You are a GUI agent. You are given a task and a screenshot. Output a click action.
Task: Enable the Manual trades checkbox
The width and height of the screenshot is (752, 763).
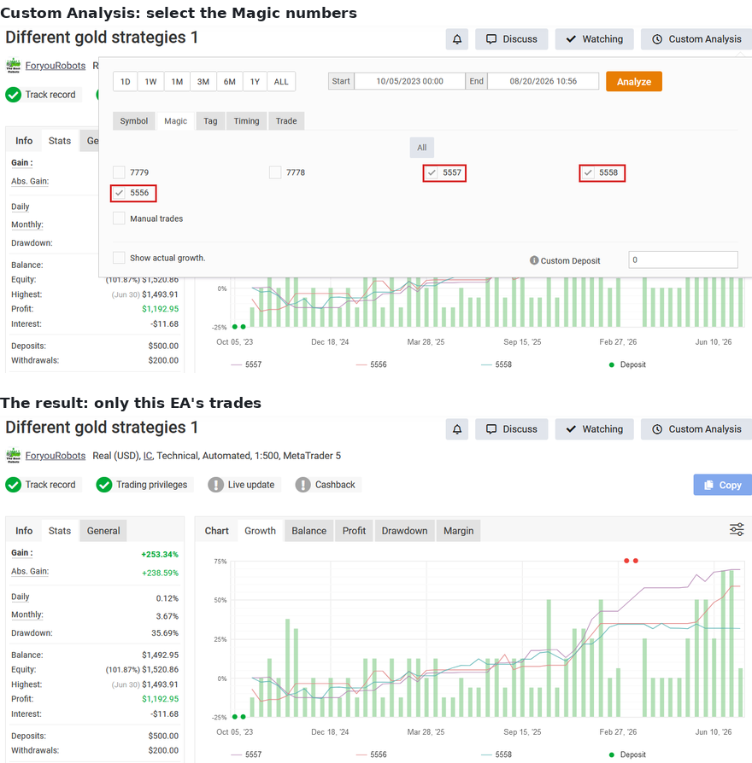[x=119, y=218]
